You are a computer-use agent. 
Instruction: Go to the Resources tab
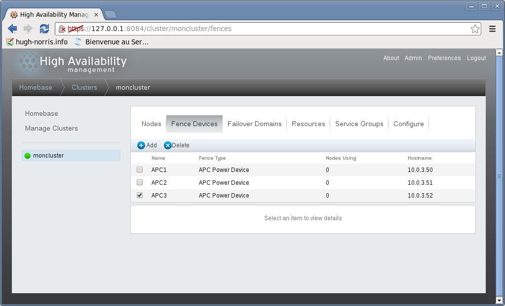coord(308,124)
